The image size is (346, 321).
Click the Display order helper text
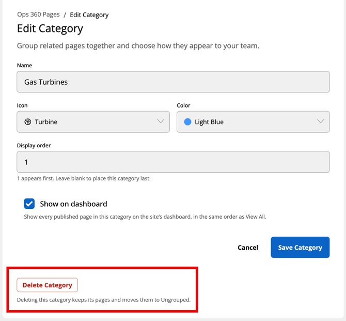84,178
